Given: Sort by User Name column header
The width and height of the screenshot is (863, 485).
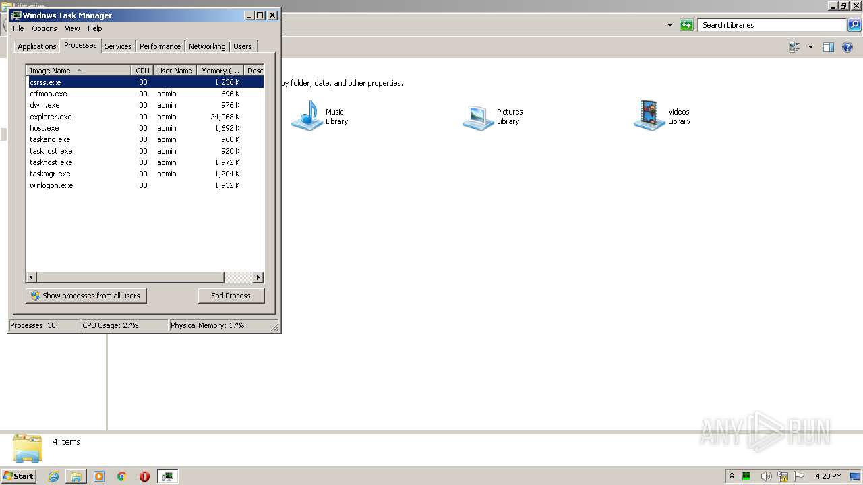Looking at the screenshot, I should tap(175, 70).
